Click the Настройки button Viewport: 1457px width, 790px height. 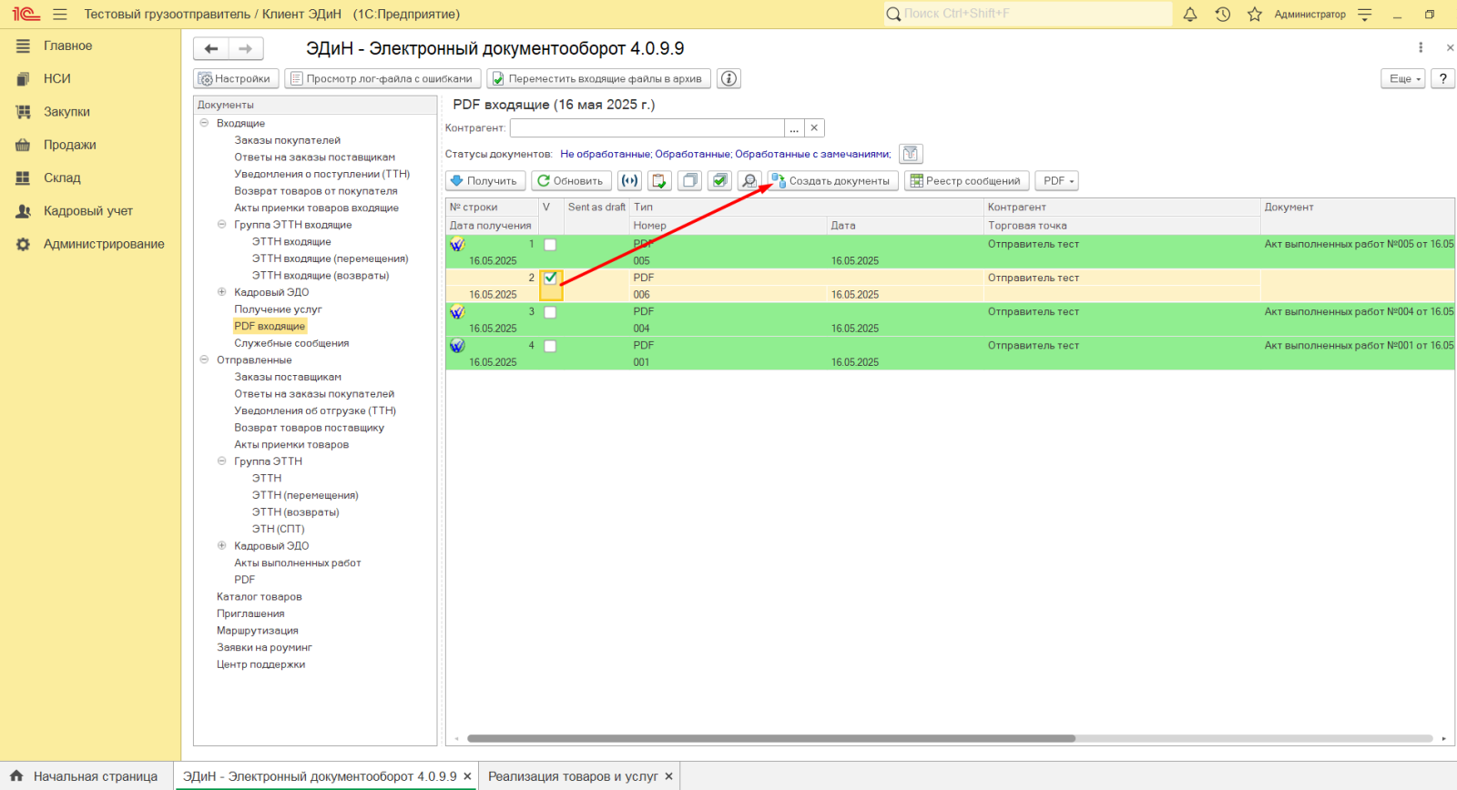click(x=236, y=78)
